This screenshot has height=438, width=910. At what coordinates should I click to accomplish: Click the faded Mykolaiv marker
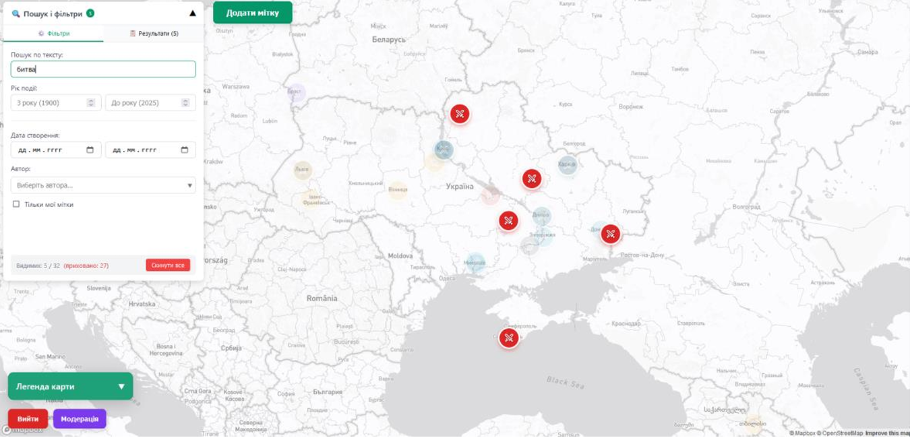(x=475, y=262)
